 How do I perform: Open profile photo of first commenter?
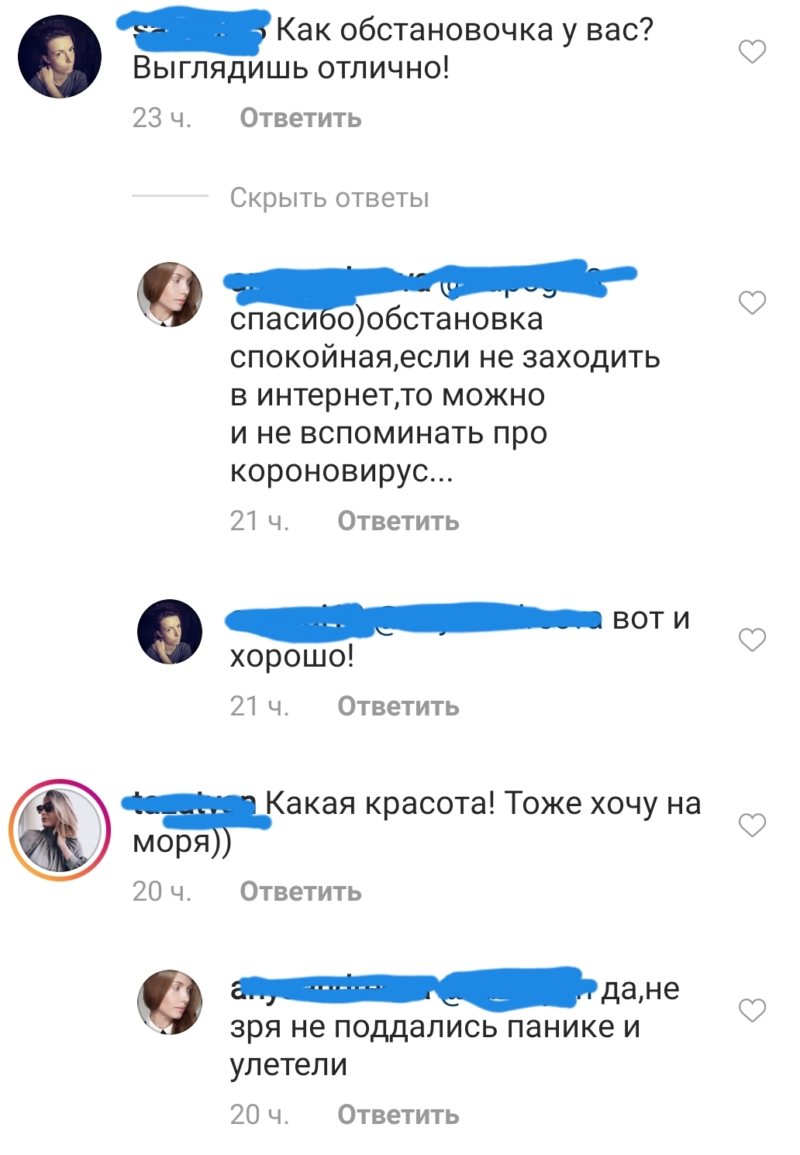pyautogui.click(x=60, y=57)
